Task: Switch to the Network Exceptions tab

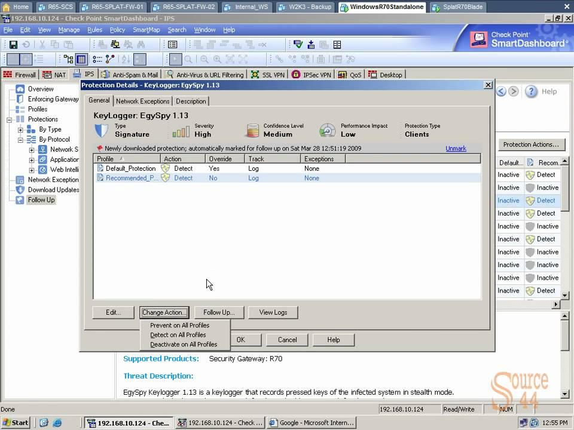Action: point(143,102)
